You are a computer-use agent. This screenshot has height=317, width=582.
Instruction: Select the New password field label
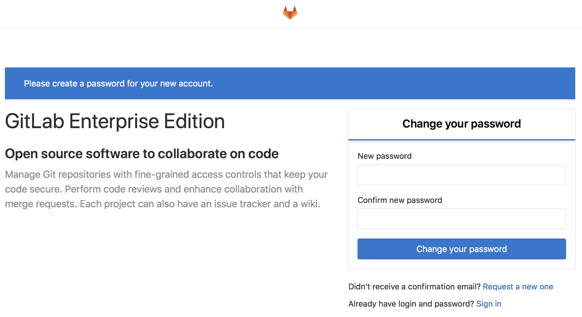coord(385,156)
